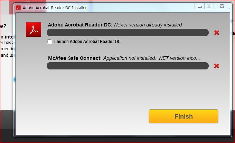This screenshot has width=235, height=143.
Task: Click the installer window title text
Action: (x=55, y=8)
